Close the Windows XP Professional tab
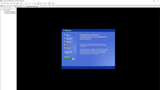160x90 pixels. [x=39, y=6]
